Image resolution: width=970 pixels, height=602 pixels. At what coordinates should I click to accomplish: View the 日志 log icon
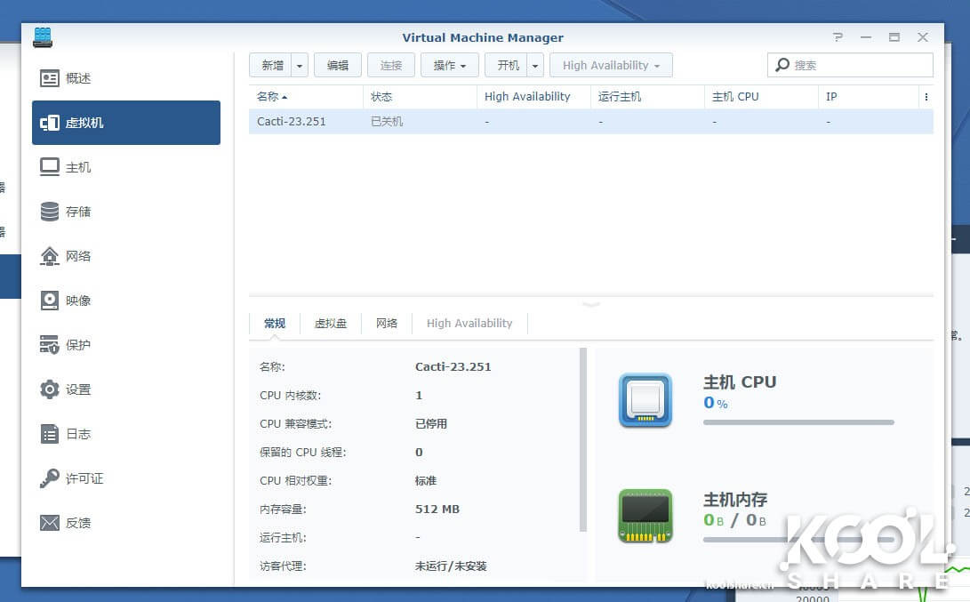click(50, 434)
